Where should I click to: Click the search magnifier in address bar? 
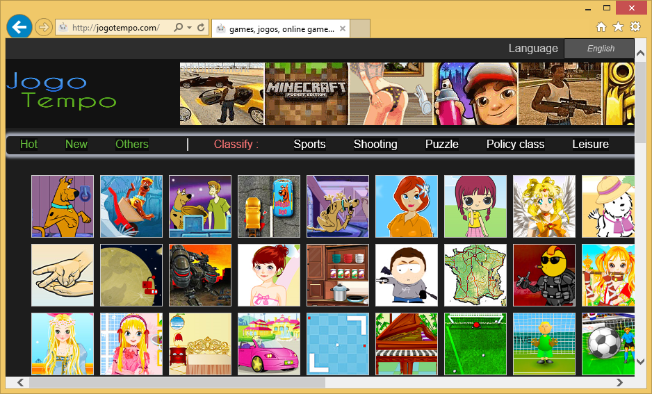(x=179, y=28)
